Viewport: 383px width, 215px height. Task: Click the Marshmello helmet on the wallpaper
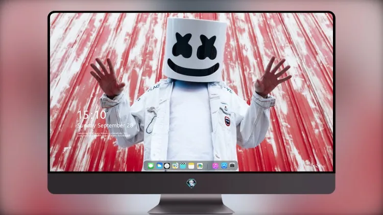196,50
